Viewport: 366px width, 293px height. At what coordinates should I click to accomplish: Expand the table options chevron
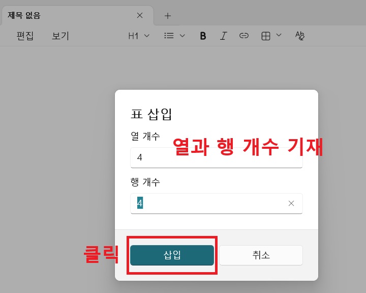pos(279,35)
